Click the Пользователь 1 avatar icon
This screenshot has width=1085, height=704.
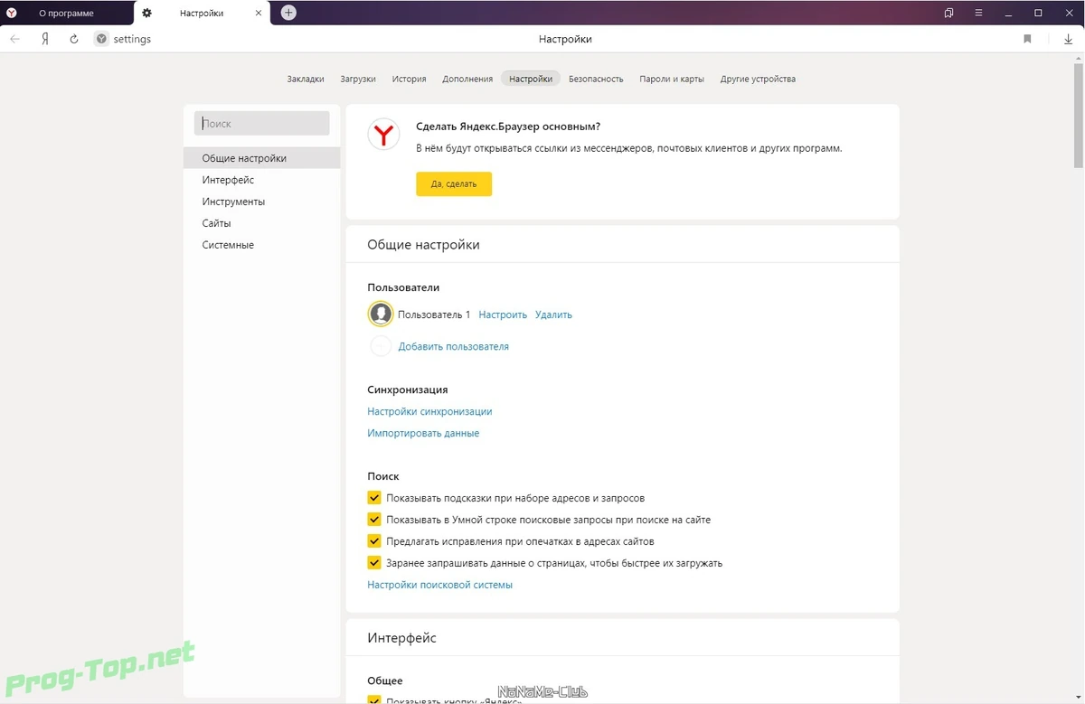(381, 314)
